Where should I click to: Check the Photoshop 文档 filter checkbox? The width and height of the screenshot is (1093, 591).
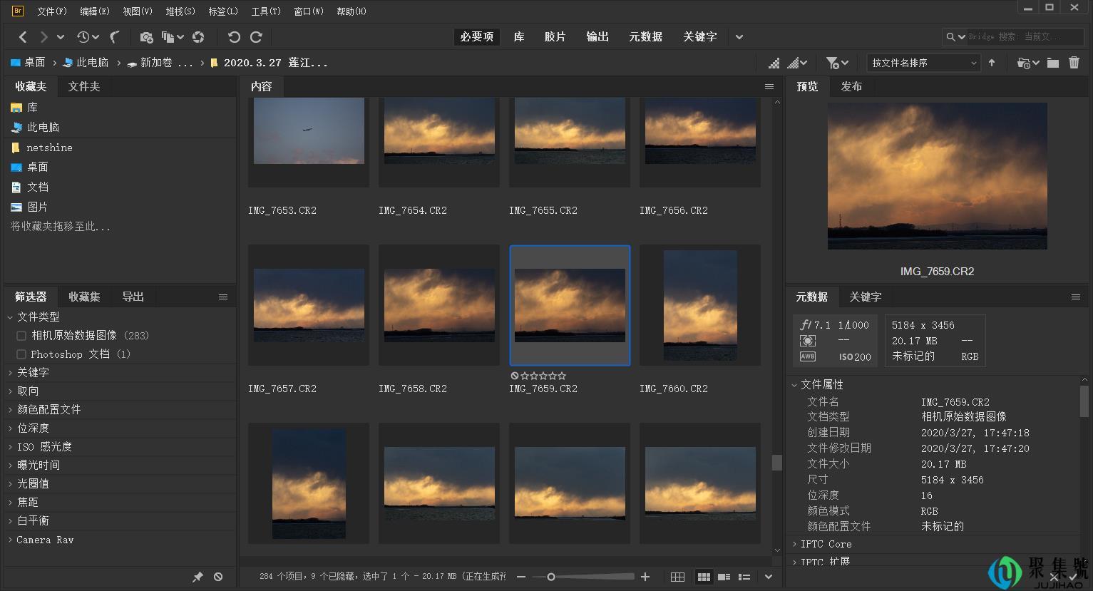pos(21,354)
